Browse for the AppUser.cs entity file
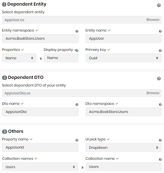 pyautogui.click(x=153, y=20)
